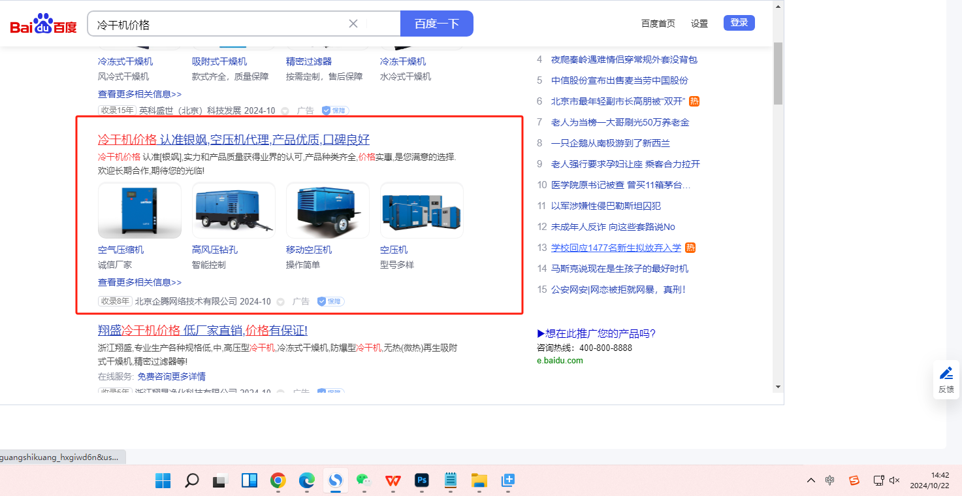Click 查看更多相关信息>> above 北京企腾网络技术有限公司
Viewport: 962px width, 496px height.
[140, 282]
